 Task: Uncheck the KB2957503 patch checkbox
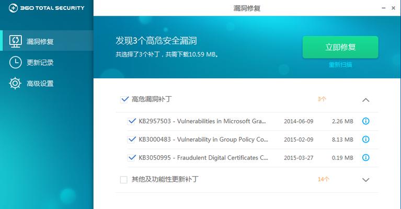click(x=131, y=121)
